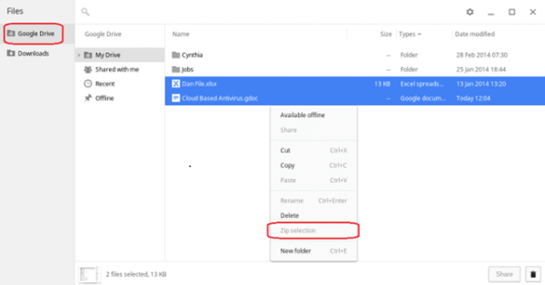Click the Google Drive heading in tree panel
Screen dimensions: 545x285
103,34
